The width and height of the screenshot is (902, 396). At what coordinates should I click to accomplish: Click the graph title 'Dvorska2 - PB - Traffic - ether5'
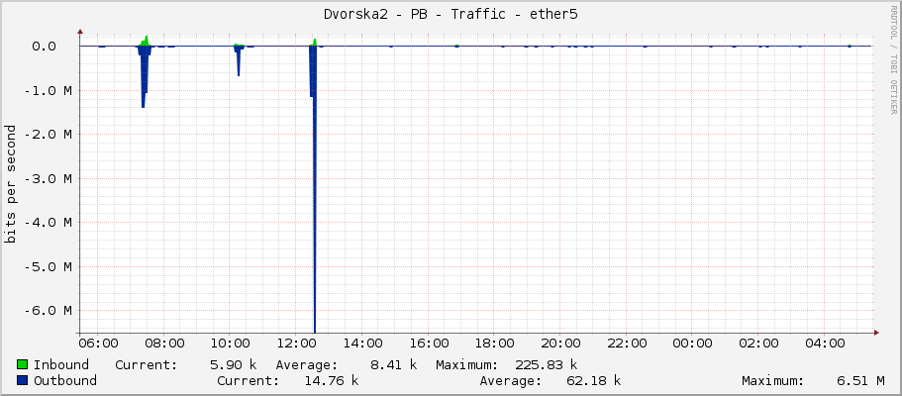click(x=451, y=15)
